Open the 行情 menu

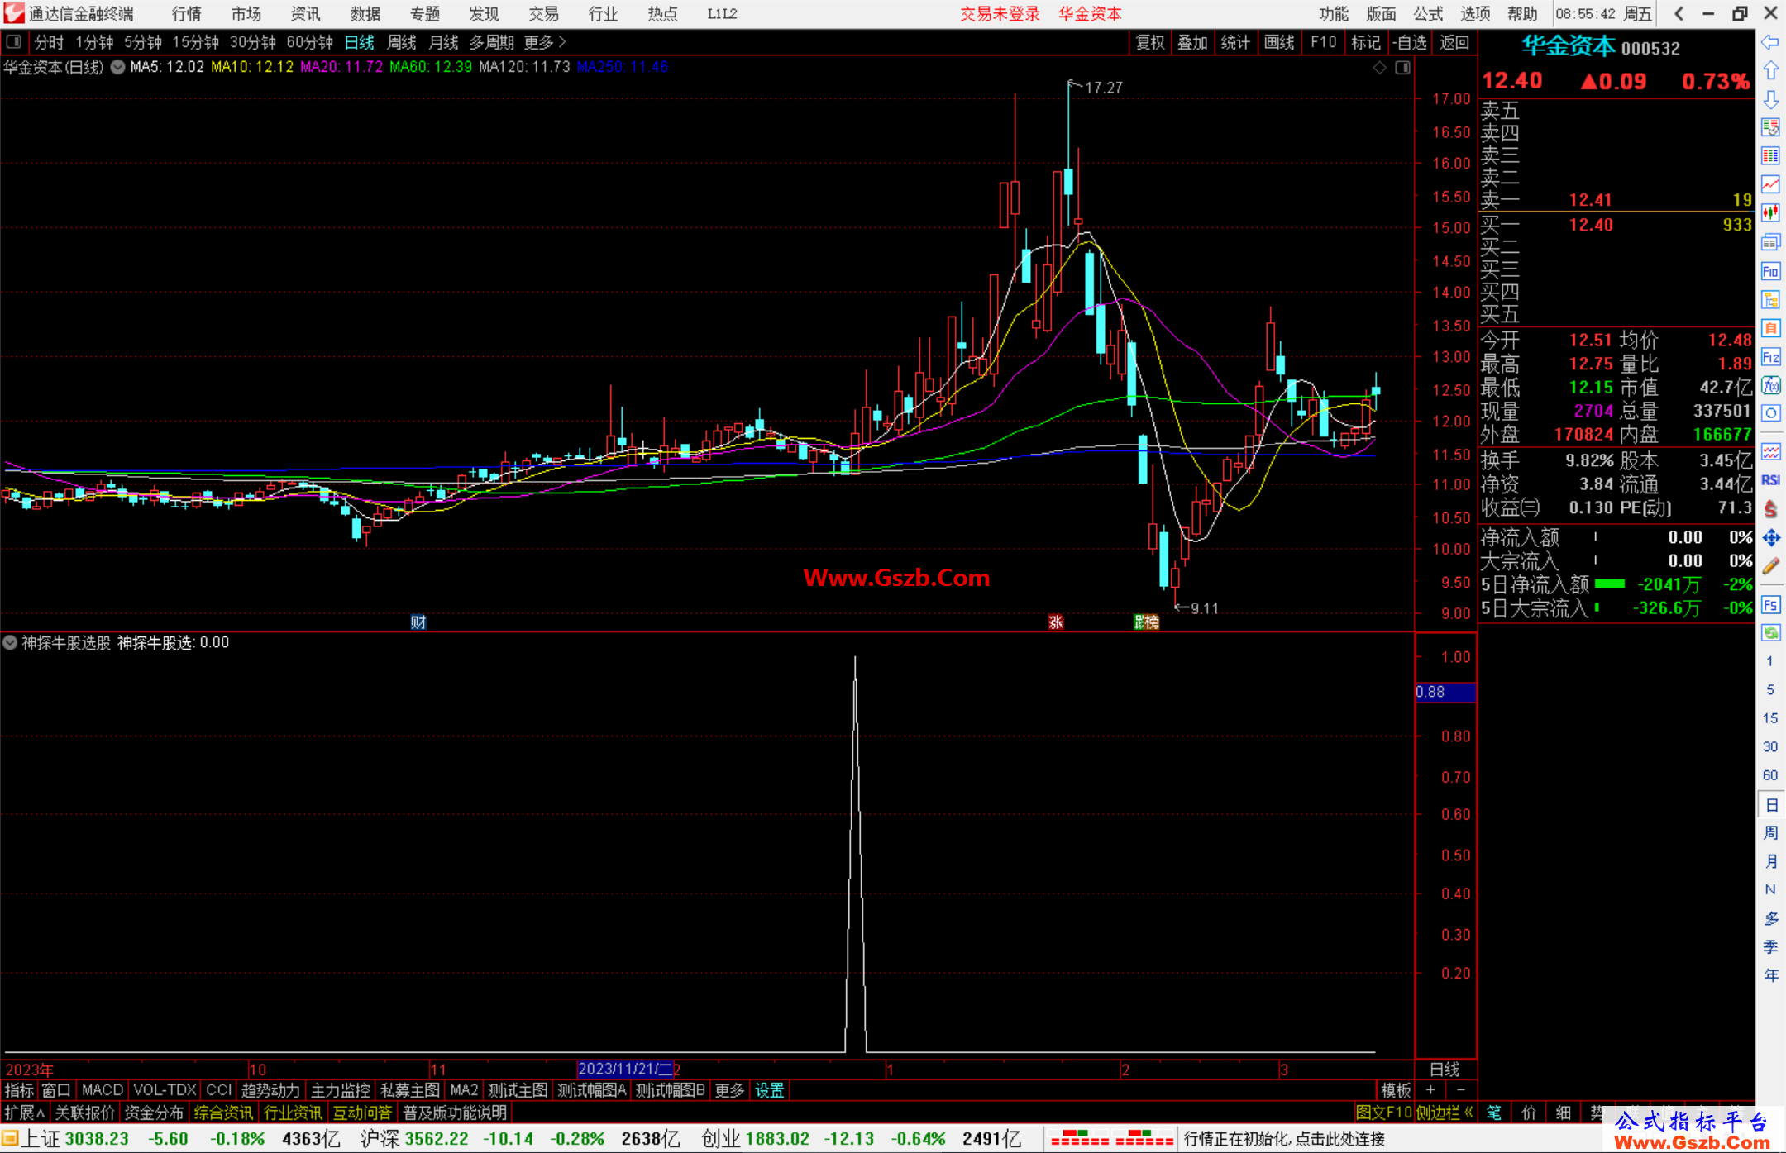pos(187,14)
